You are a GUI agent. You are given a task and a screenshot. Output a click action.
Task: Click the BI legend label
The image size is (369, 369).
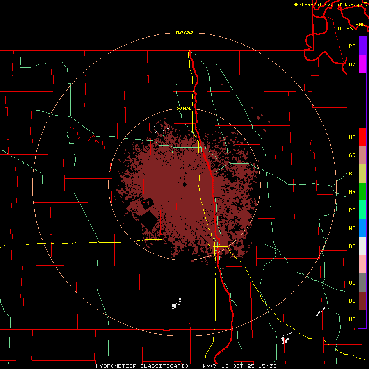point(352,301)
